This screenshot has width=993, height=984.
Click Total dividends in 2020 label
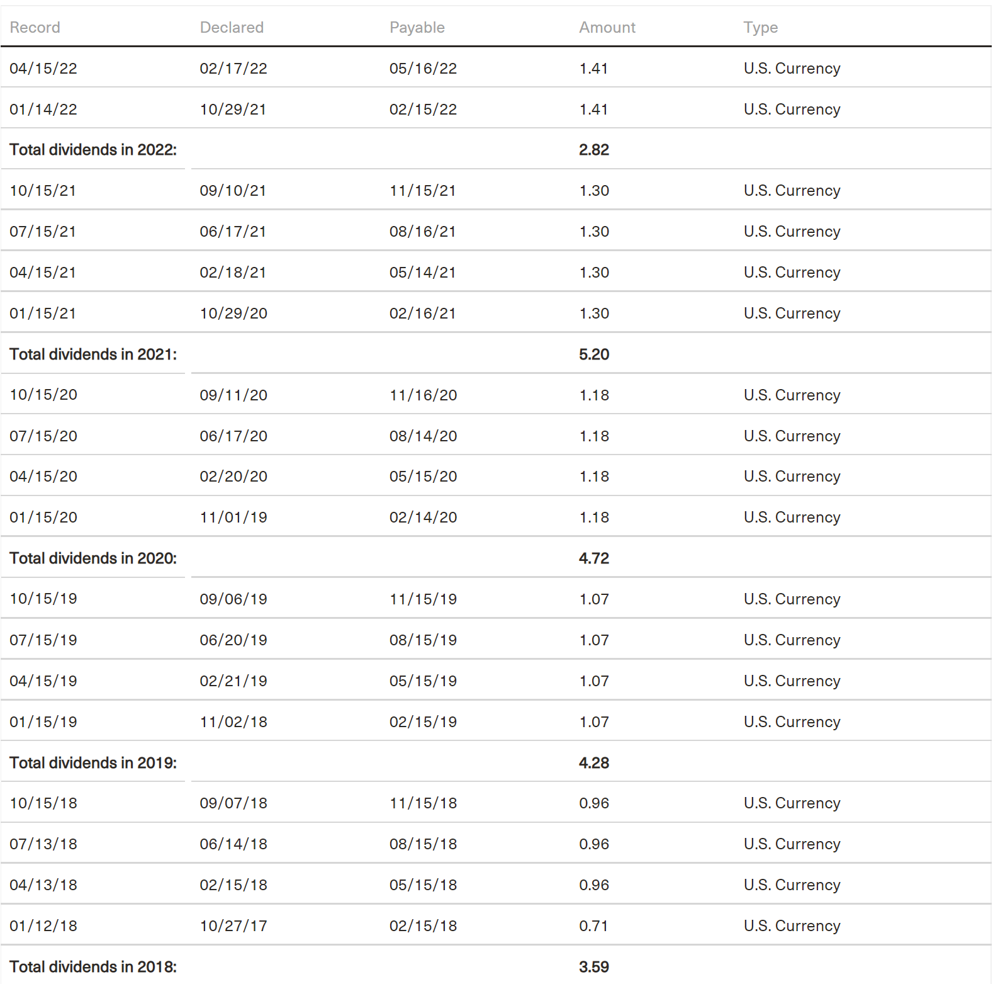[93, 558]
